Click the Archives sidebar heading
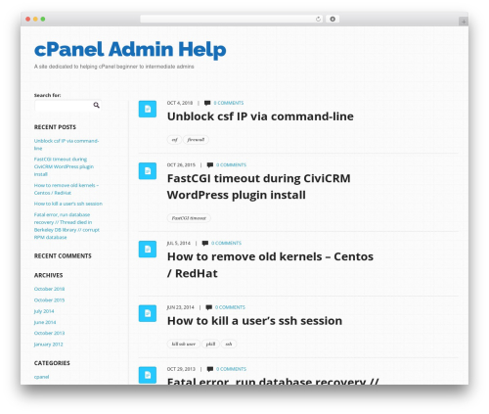Image resolution: width=489 pixels, height=414 pixels. [x=48, y=275]
